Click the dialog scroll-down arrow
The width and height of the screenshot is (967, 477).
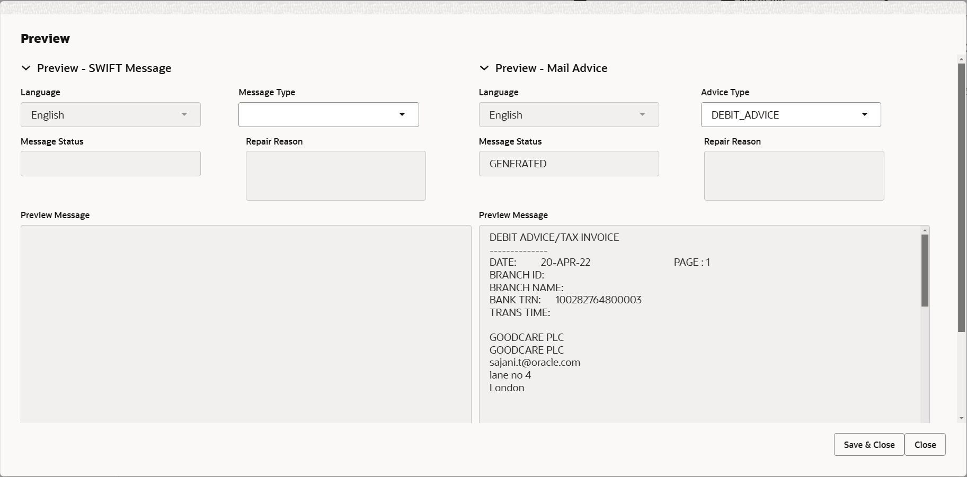tap(962, 419)
